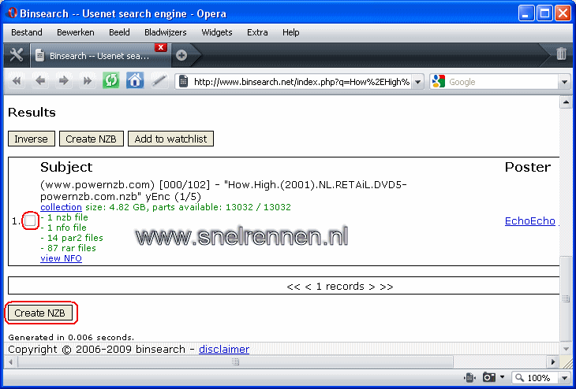The image size is (576, 389).
Task: Click the horizontal scrollbar right arrow
Action: coord(553,362)
